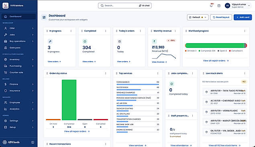Viewport: 255px width, 147px height.
Task: Click the Gate pass sidebar icon
Action: (6, 48)
